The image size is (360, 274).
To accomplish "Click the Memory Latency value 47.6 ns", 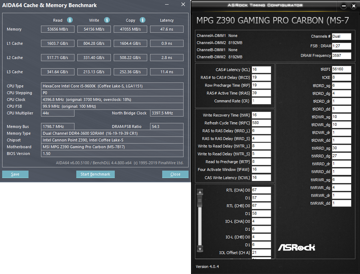I will (167, 29).
